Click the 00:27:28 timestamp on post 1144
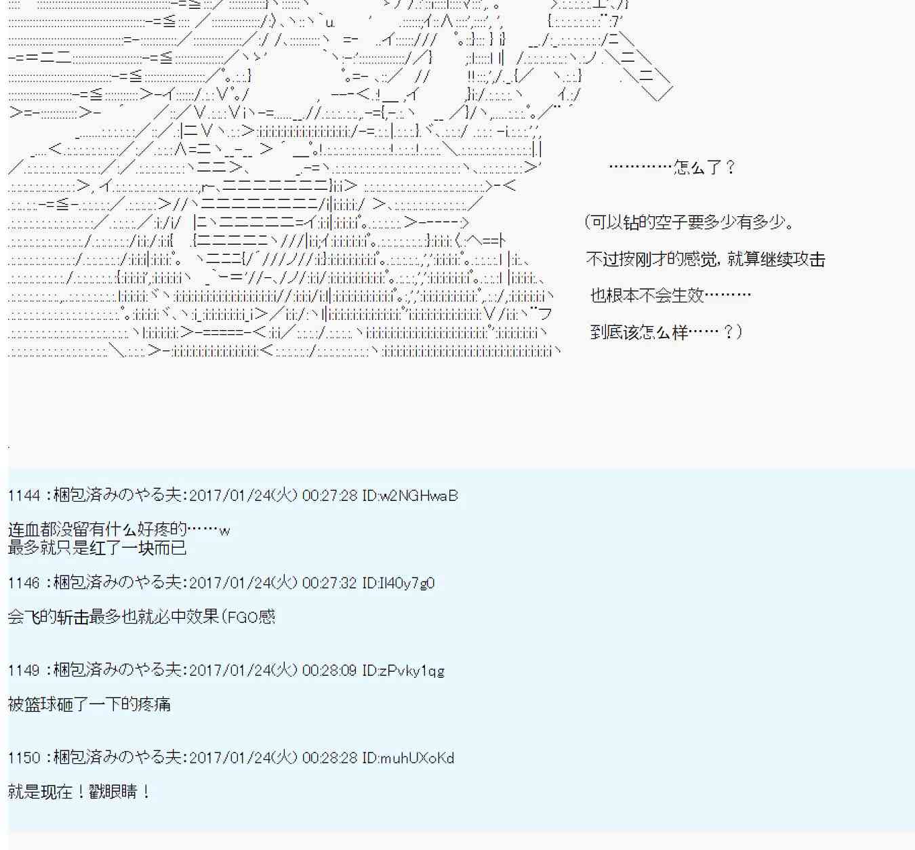 click(x=329, y=495)
